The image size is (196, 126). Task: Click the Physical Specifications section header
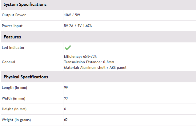click(26, 77)
